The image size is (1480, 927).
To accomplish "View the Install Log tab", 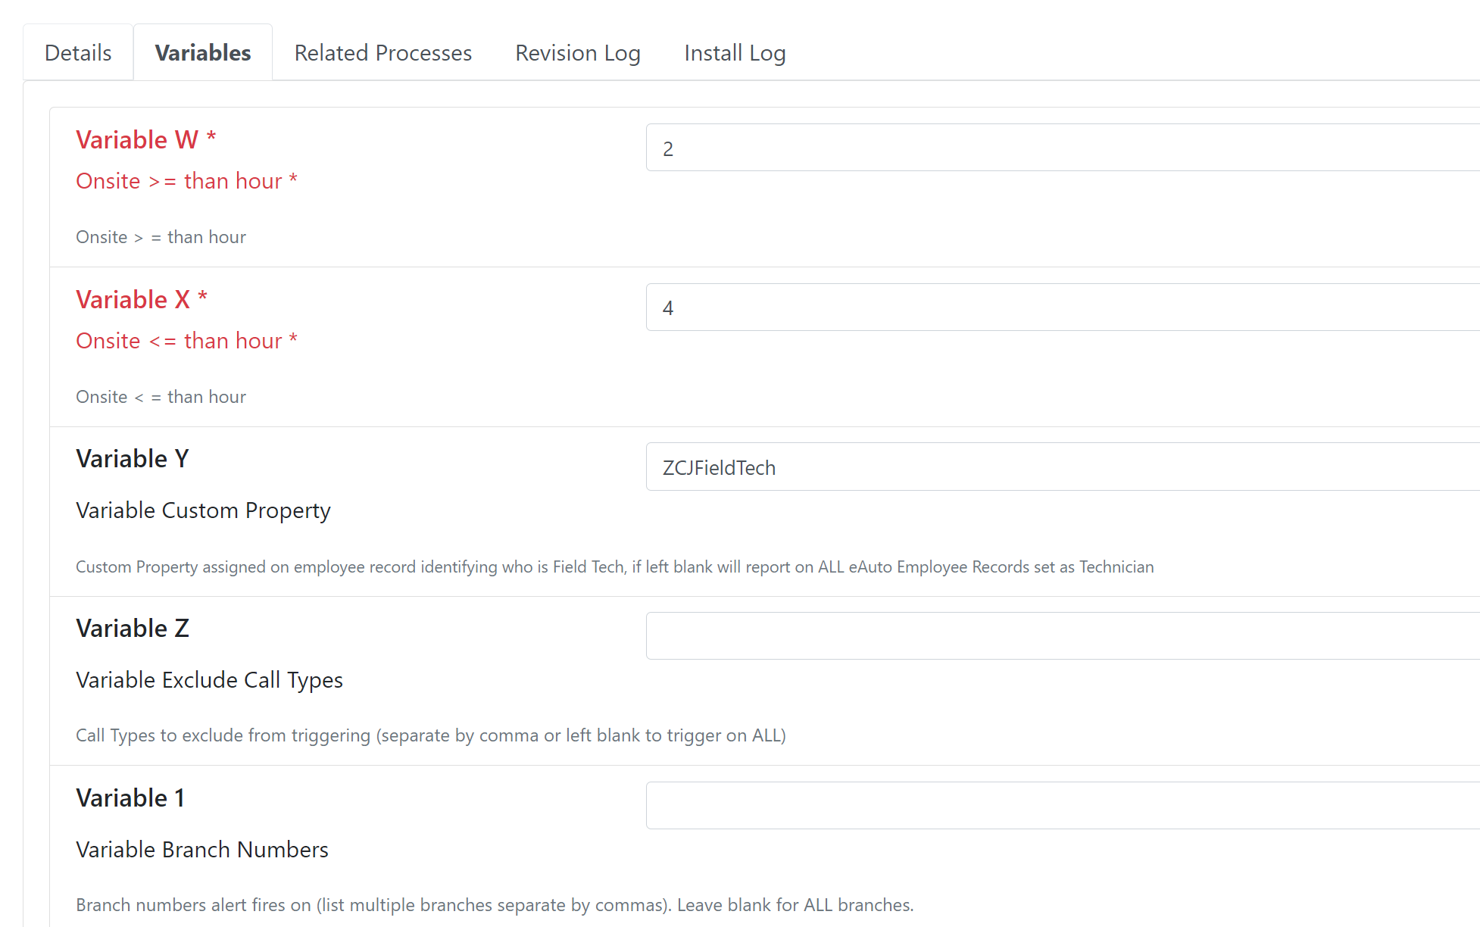I will click(735, 53).
